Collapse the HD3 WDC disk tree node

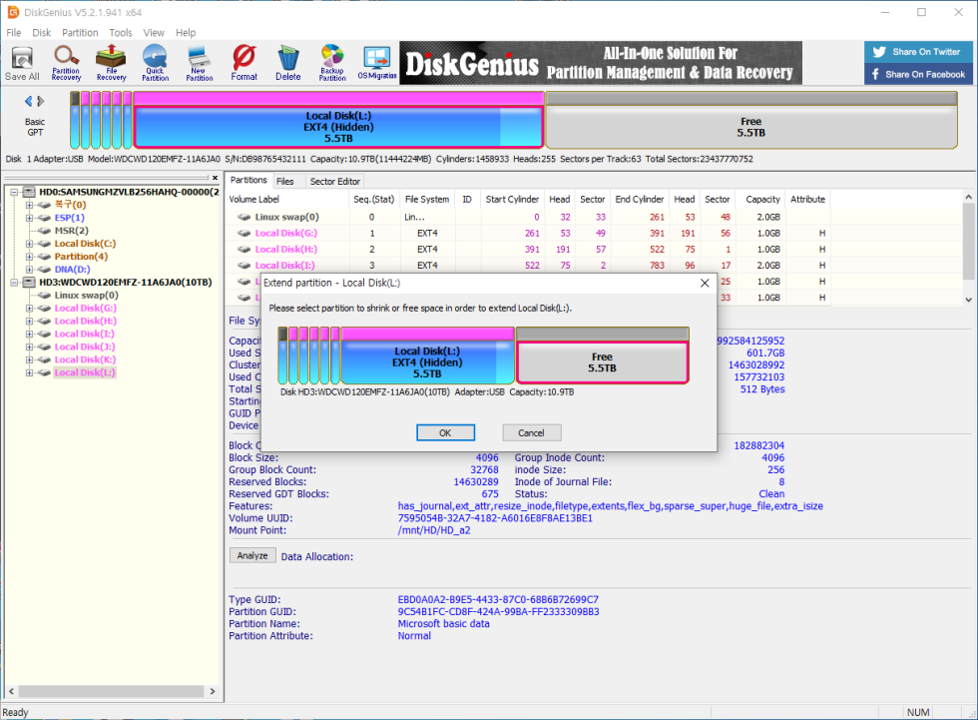[14, 283]
